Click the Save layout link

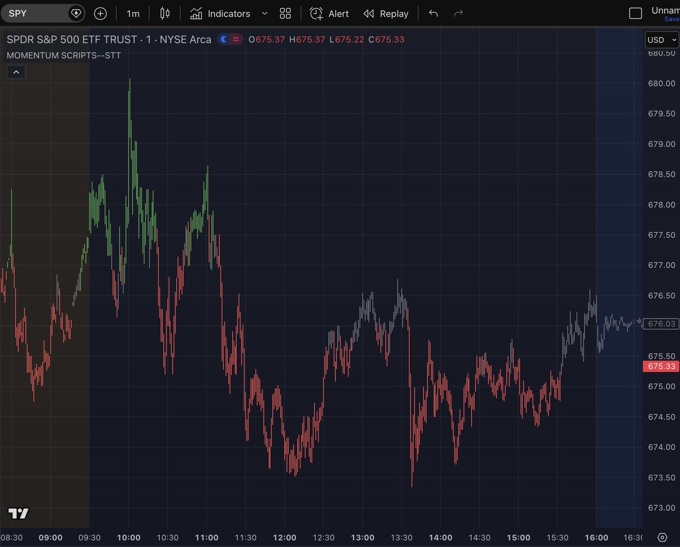tap(671, 19)
